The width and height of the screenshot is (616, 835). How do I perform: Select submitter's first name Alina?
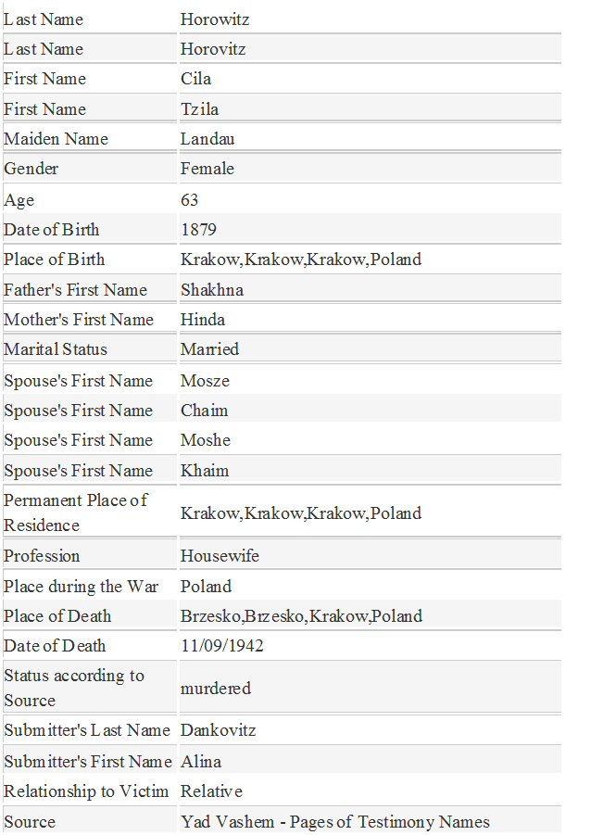(x=201, y=762)
